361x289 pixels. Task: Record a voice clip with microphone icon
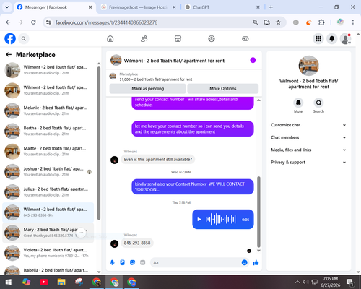pyautogui.click(x=112, y=262)
